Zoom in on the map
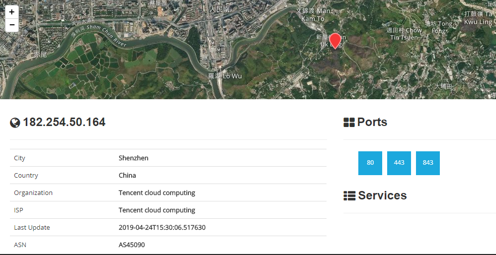The width and height of the screenshot is (496, 255). [x=12, y=12]
